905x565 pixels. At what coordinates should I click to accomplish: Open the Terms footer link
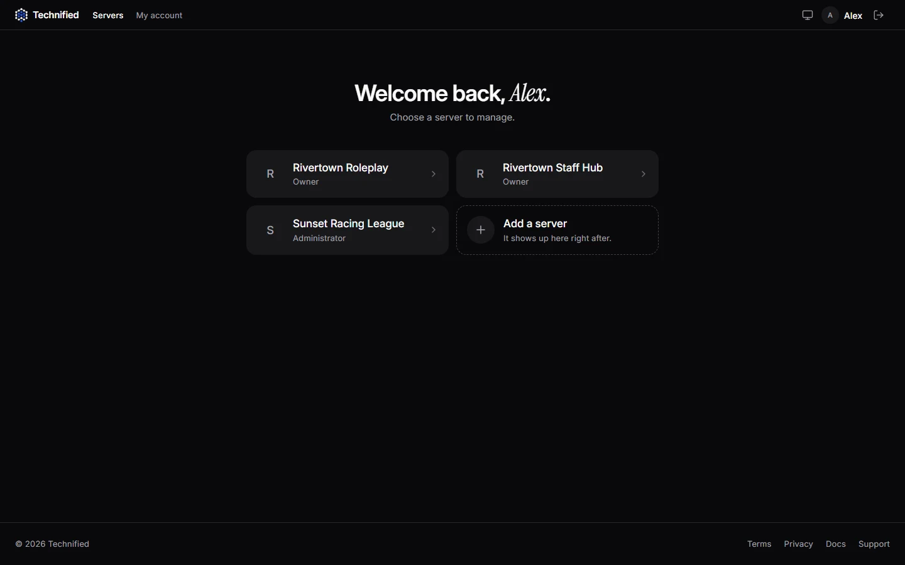[759, 544]
